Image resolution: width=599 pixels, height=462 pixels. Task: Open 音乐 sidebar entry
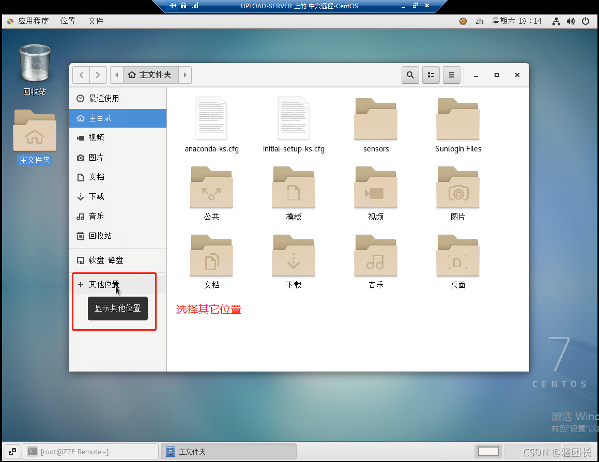pyautogui.click(x=118, y=217)
